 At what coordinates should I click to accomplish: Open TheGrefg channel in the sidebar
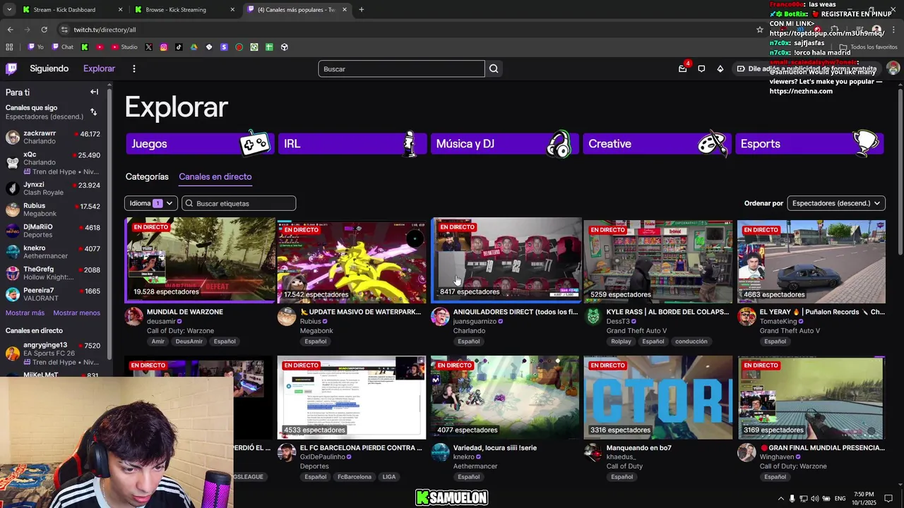pyautogui.click(x=53, y=273)
